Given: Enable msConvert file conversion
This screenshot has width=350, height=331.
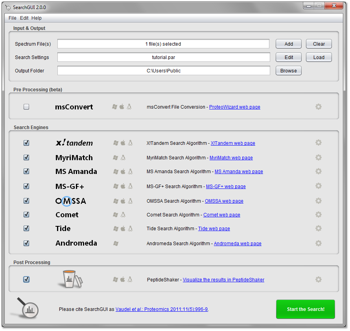Looking at the screenshot, I should (x=26, y=106).
